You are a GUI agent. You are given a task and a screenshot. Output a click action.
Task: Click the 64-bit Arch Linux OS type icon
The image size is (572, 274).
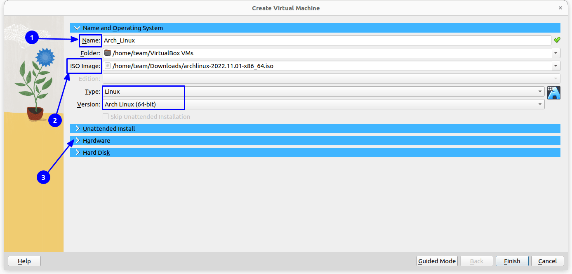pyautogui.click(x=554, y=93)
